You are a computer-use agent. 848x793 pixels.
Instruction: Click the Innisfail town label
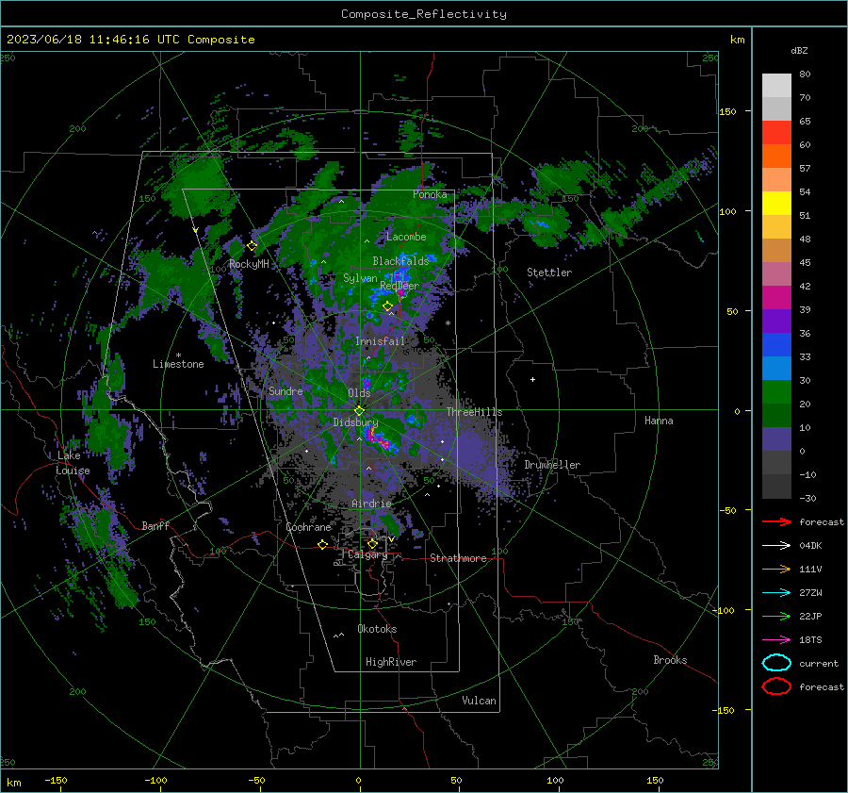(x=380, y=341)
